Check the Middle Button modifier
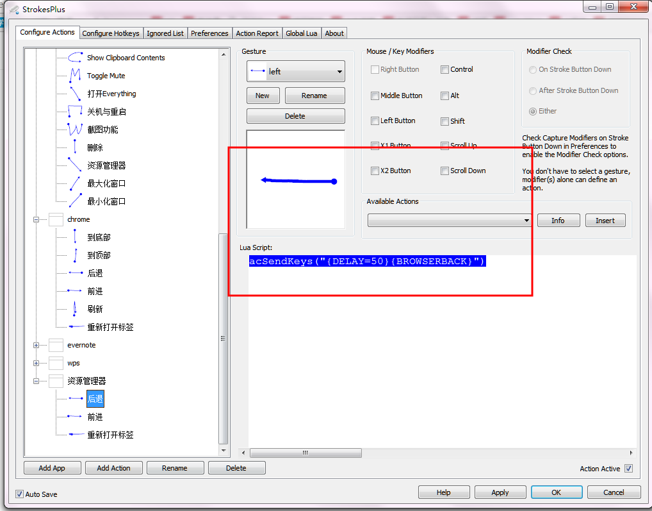Viewport: 652px width, 511px height. click(x=375, y=96)
